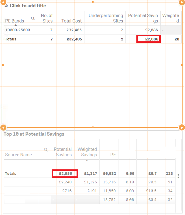
Task: Select the 10000-25000 PE band cell
Action: coord(18,30)
